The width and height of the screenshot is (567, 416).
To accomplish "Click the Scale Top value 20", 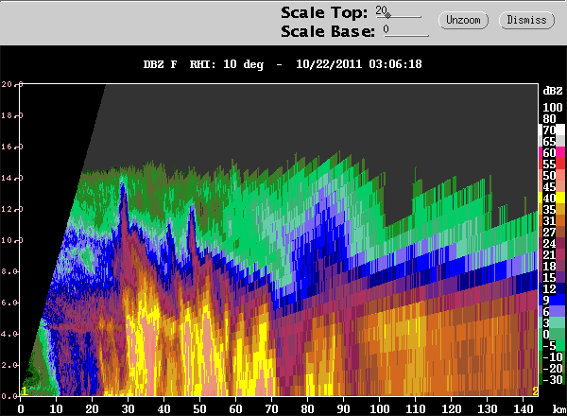I will tap(381, 10).
